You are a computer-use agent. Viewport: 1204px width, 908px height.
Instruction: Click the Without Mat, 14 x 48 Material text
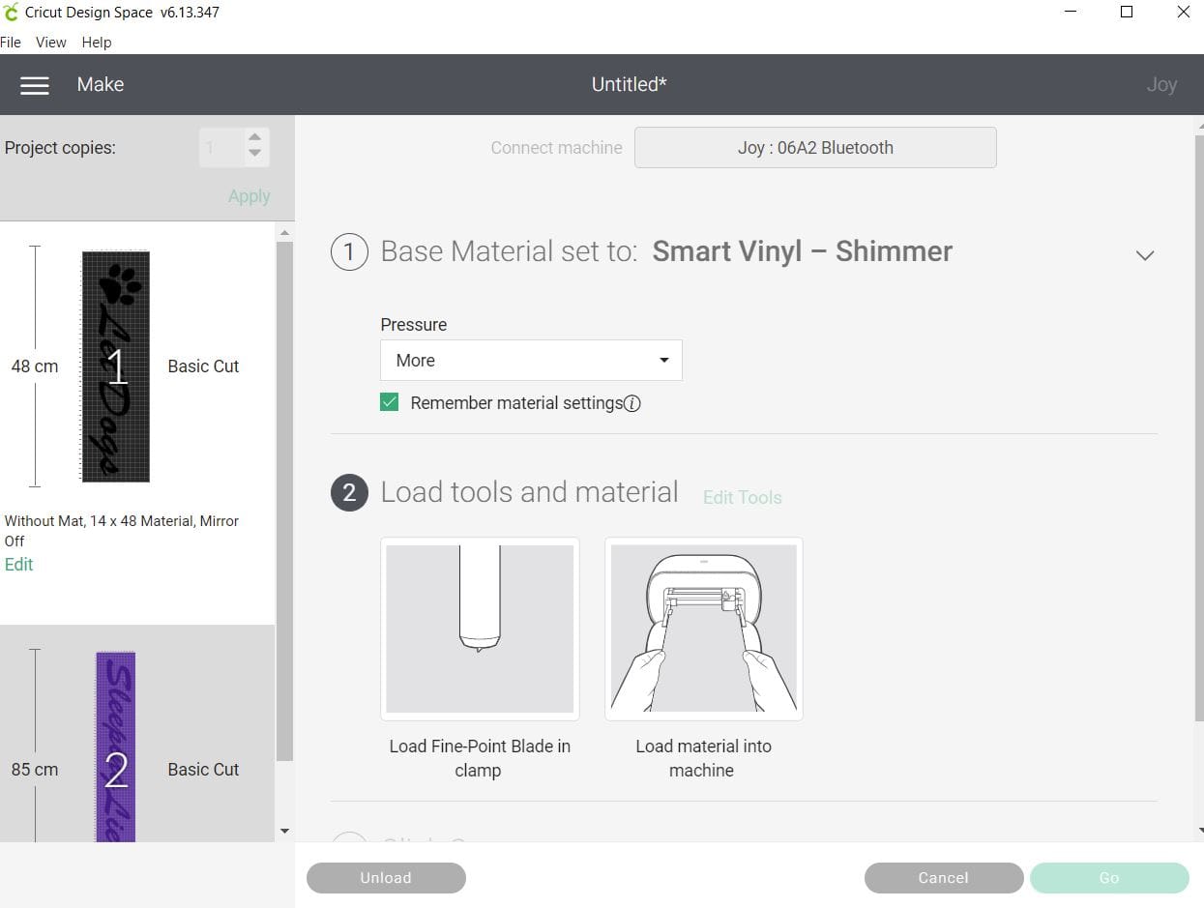click(122, 531)
